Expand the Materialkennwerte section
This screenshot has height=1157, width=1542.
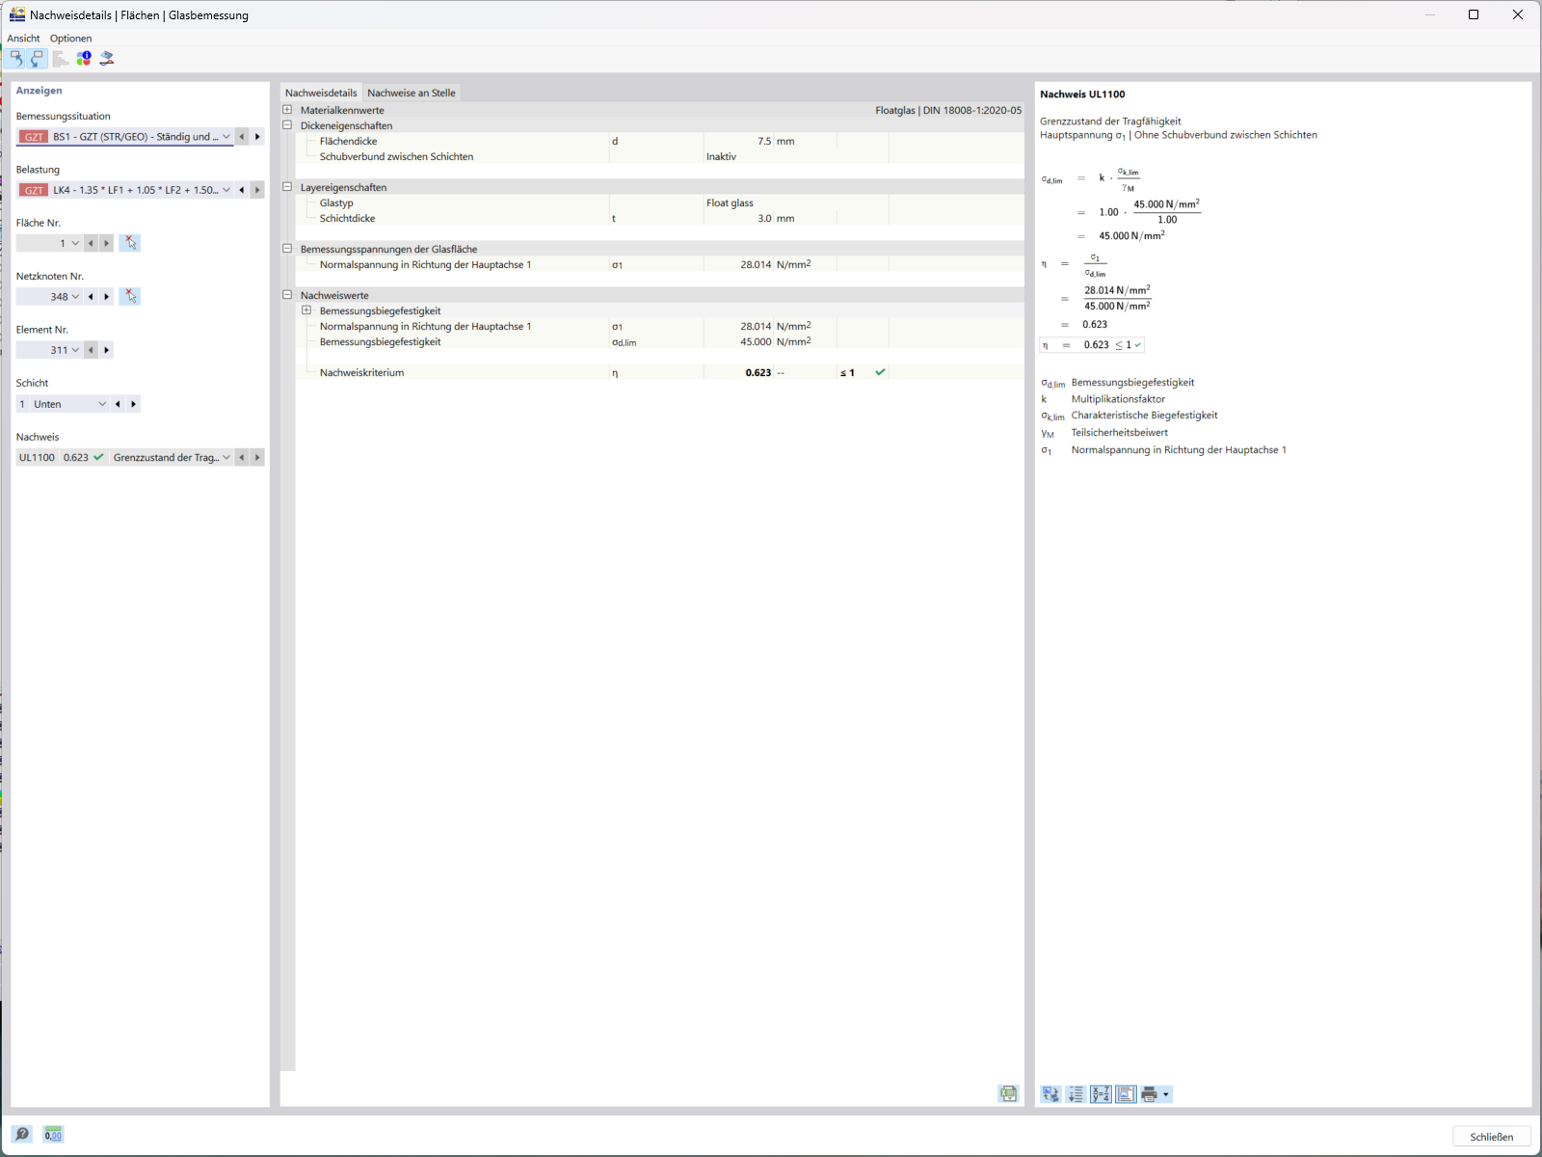point(287,109)
